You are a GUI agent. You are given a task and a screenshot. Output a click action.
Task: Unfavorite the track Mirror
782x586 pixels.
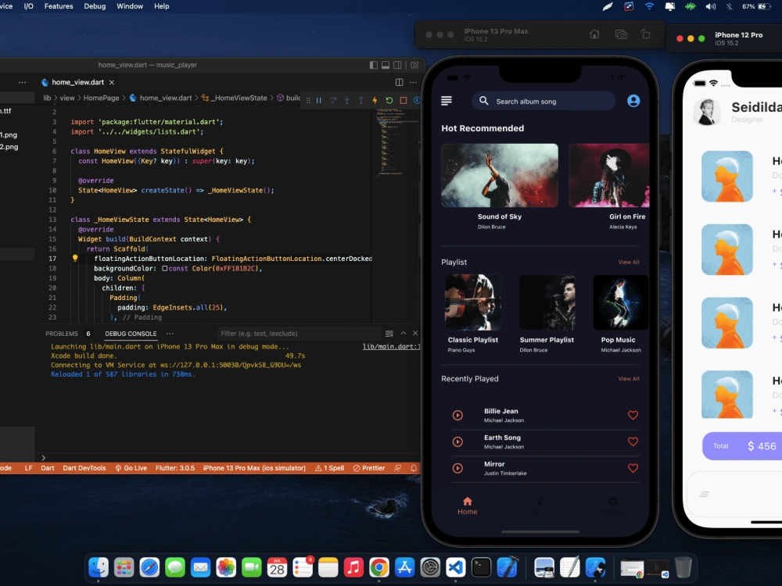pyautogui.click(x=633, y=468)
